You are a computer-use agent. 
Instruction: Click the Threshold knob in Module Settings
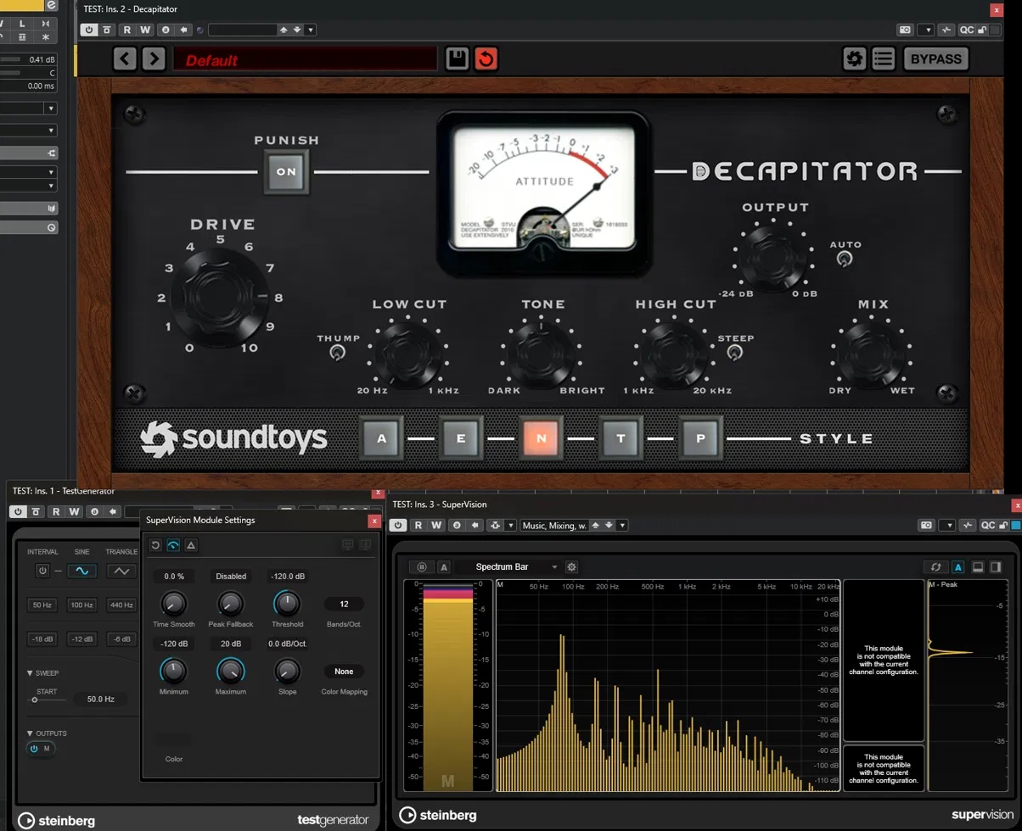(x=287, y=603)
